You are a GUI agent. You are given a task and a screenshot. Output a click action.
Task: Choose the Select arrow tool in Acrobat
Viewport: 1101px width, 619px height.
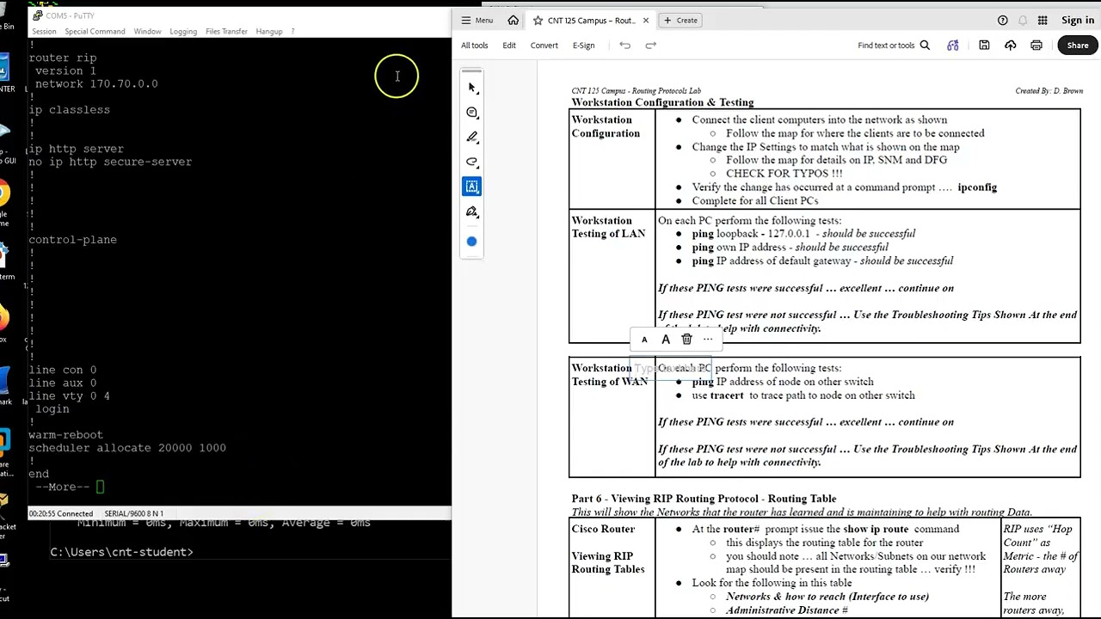pyautogui.click(x=471, y=87)
